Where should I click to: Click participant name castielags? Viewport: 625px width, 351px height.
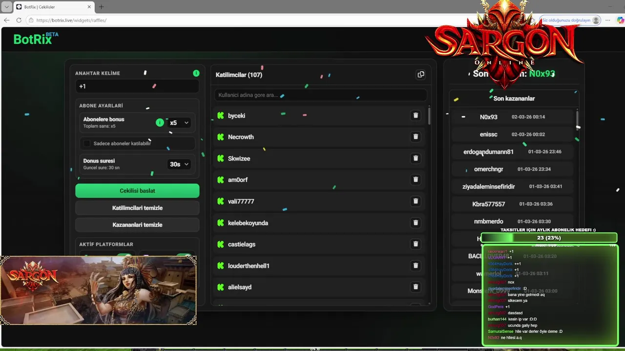[242, 244]
